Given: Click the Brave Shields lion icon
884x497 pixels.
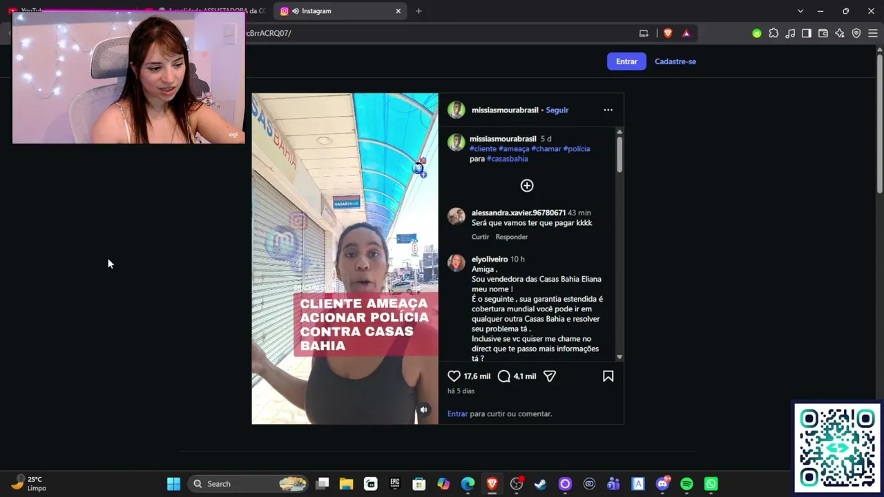Looking at the screenshot, I should point(668,33).
